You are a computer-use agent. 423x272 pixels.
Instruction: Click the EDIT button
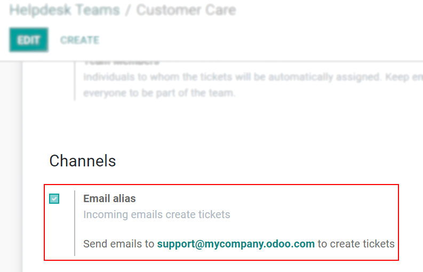pyautogui.click(x=29, y=40)
